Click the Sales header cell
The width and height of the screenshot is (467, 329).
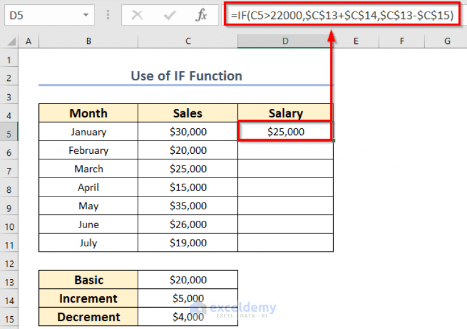188,113
